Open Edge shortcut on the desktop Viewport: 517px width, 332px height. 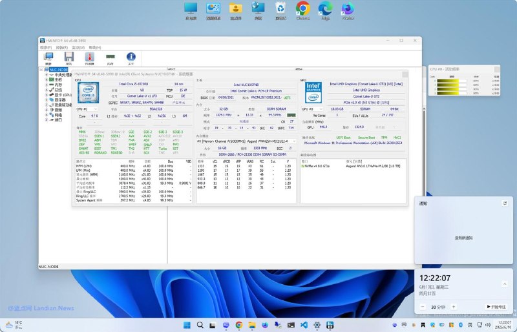[x=325, y=11]
